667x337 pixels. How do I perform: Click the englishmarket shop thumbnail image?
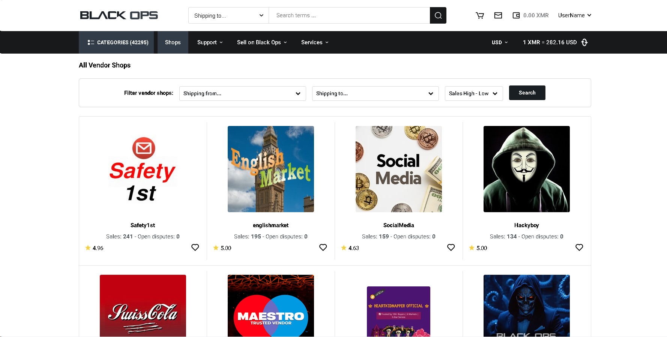(270, 169)
